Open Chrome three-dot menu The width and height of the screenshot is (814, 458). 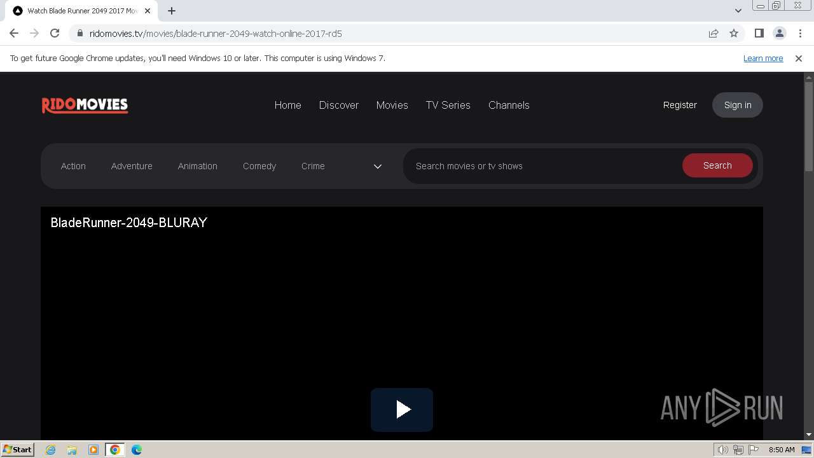click(x=800, y=33)
